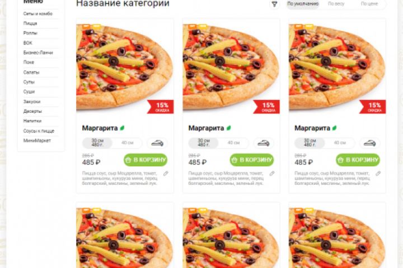Add third Маргарита with В КОРЗИНУ button

(x=358, y=160)
